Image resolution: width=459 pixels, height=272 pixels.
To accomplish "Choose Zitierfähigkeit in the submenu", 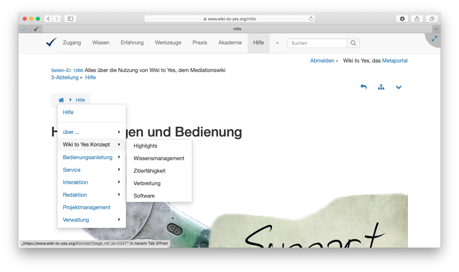I will [x=149, y=171].
